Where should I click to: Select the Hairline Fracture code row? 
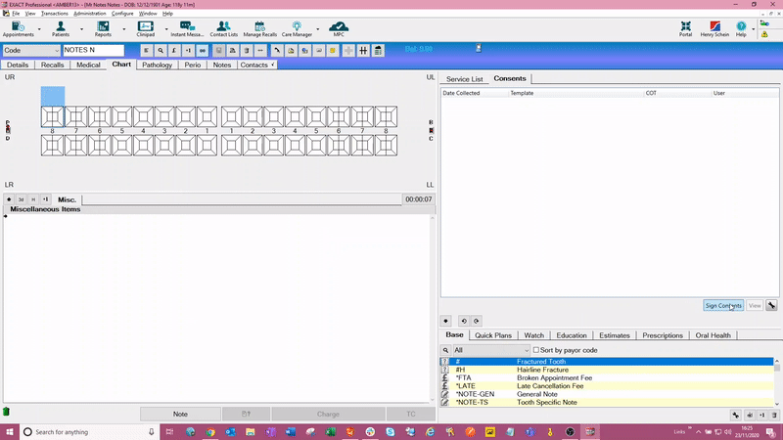[607, 370]
